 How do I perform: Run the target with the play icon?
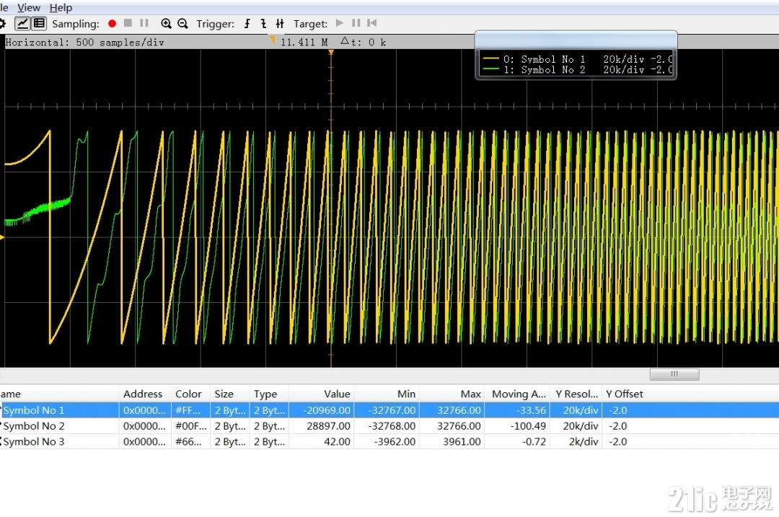[x=340, y=23]
